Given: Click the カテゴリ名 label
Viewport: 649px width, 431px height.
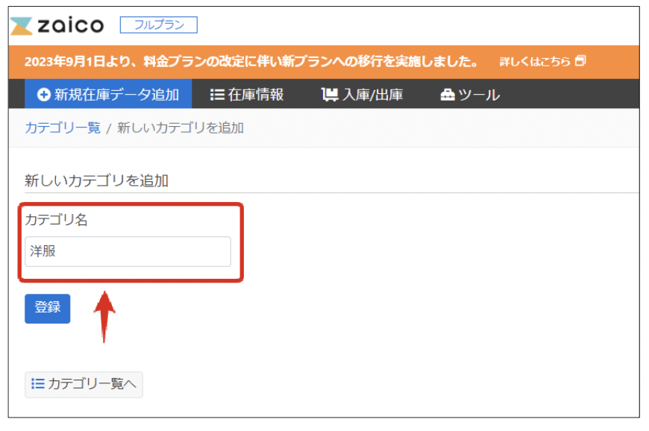Looking at the screenshot, I should pos(56,219).
